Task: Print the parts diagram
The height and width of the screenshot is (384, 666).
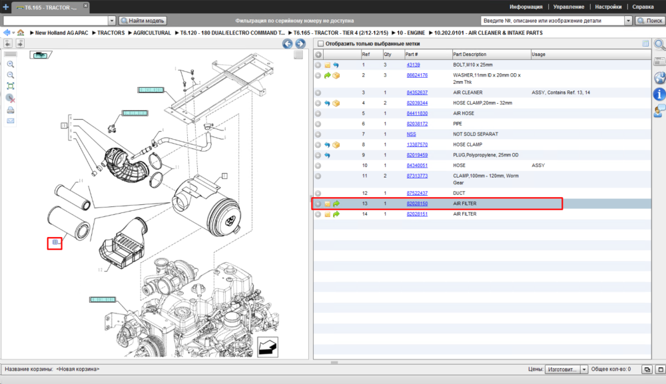Action: click(11, 110)
